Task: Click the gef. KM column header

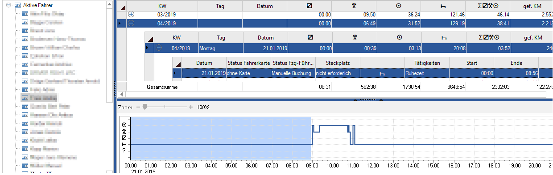Action: point(532,6)
